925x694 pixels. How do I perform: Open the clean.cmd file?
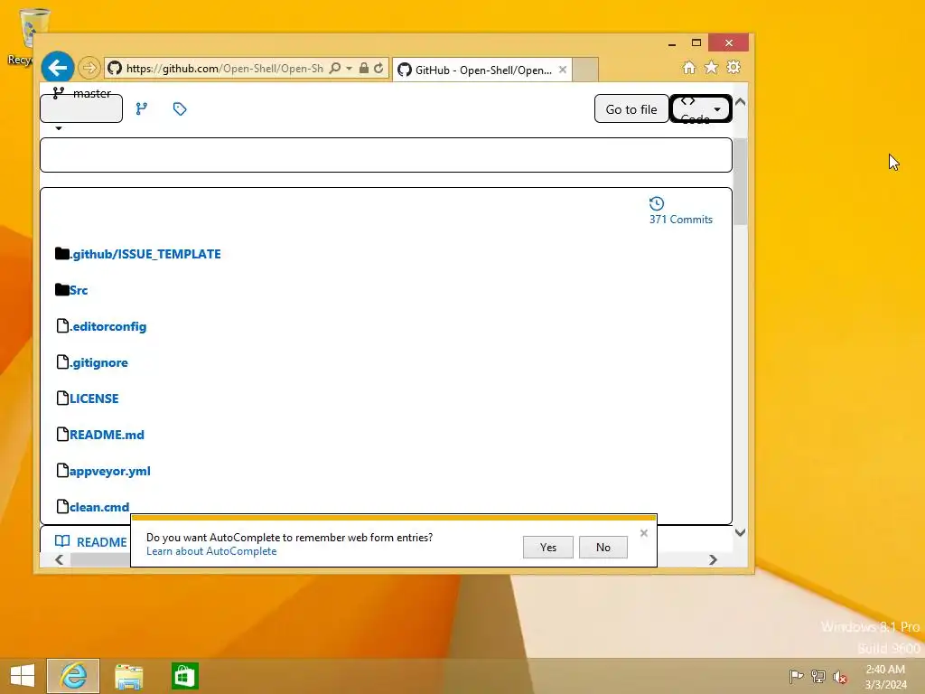[x=99, y=507]
